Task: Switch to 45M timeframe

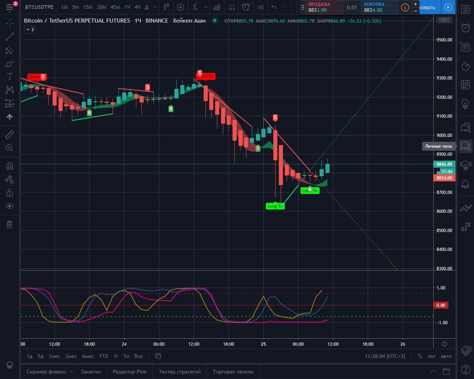Action: [115, 7]
